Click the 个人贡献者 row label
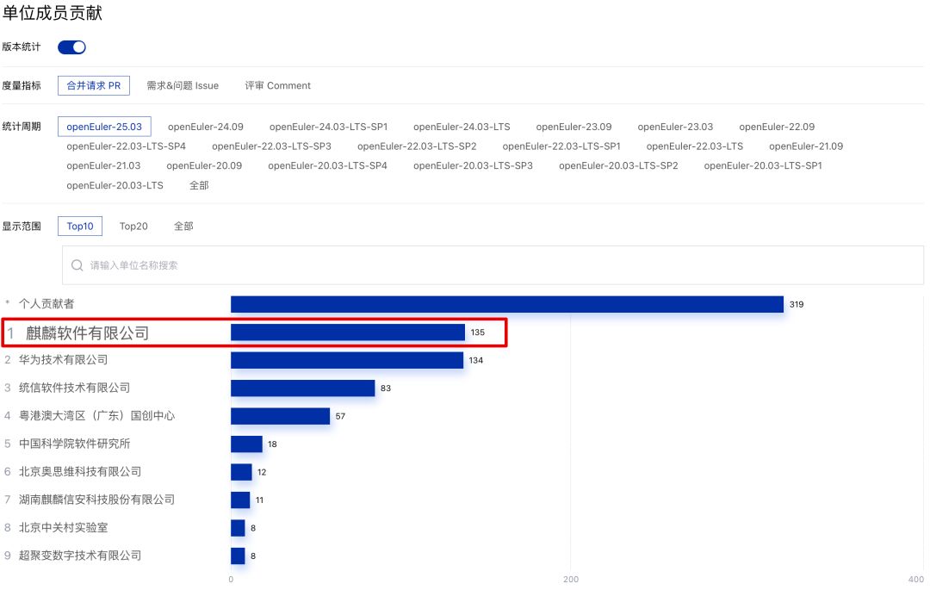The image size is (930, 590). tap(46, 304)
